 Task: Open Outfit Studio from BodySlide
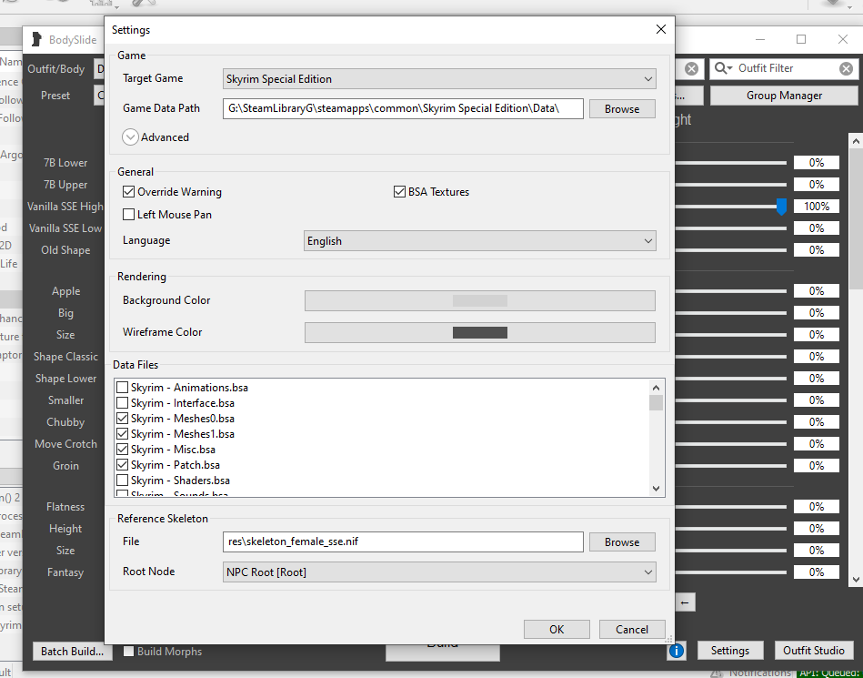(814, 651)
